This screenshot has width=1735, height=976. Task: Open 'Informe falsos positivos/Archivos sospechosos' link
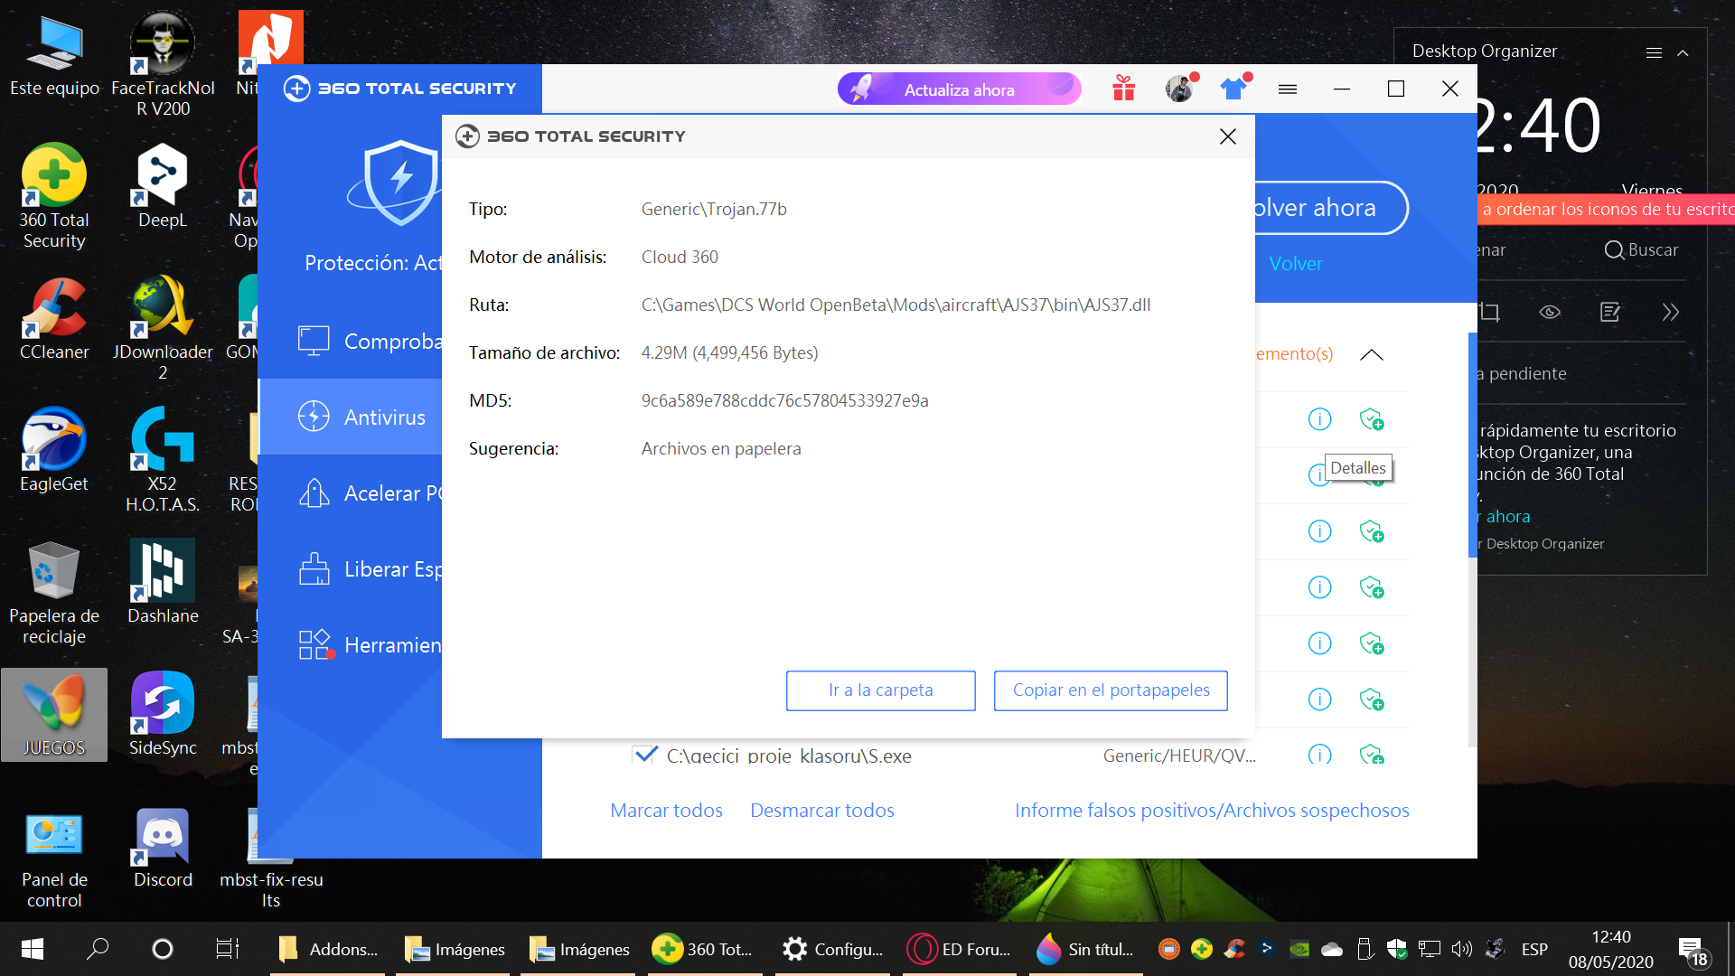1212,810
